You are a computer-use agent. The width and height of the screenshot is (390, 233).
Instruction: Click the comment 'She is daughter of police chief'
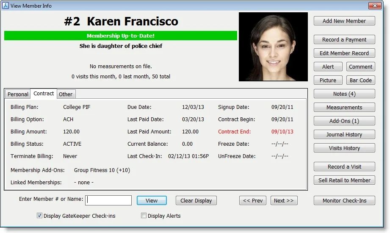[x=121, y=46]
